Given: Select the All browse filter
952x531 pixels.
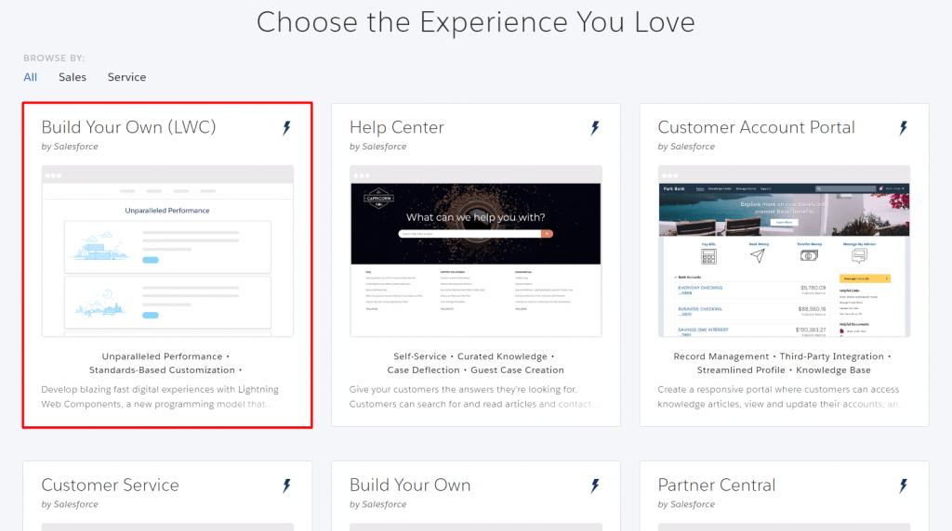Looking at the screenshot, I should [x=31, y=77].
